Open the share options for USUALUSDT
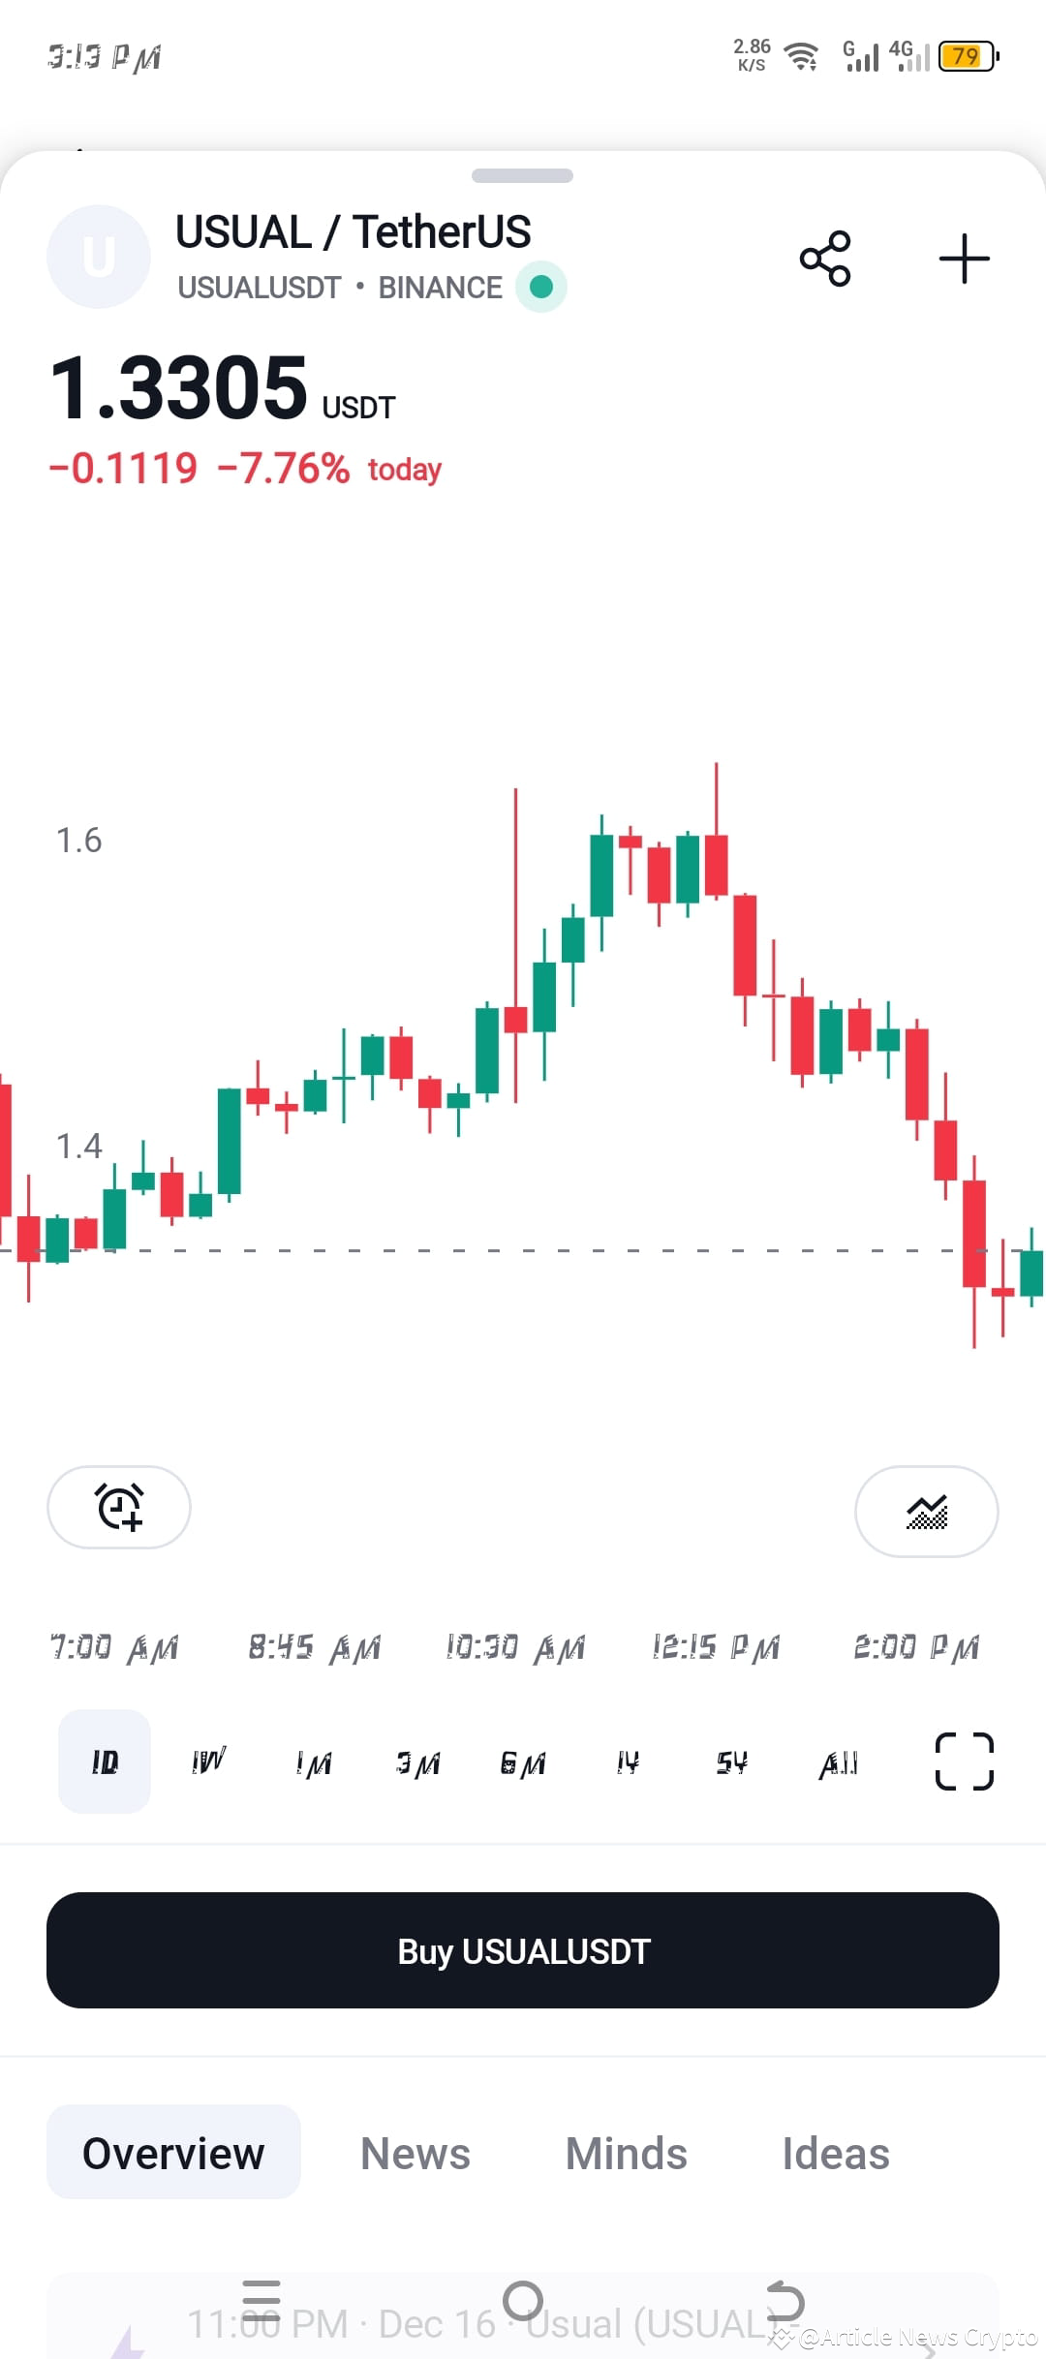This screenshot has height=2359, width=1046. point(823,257)
